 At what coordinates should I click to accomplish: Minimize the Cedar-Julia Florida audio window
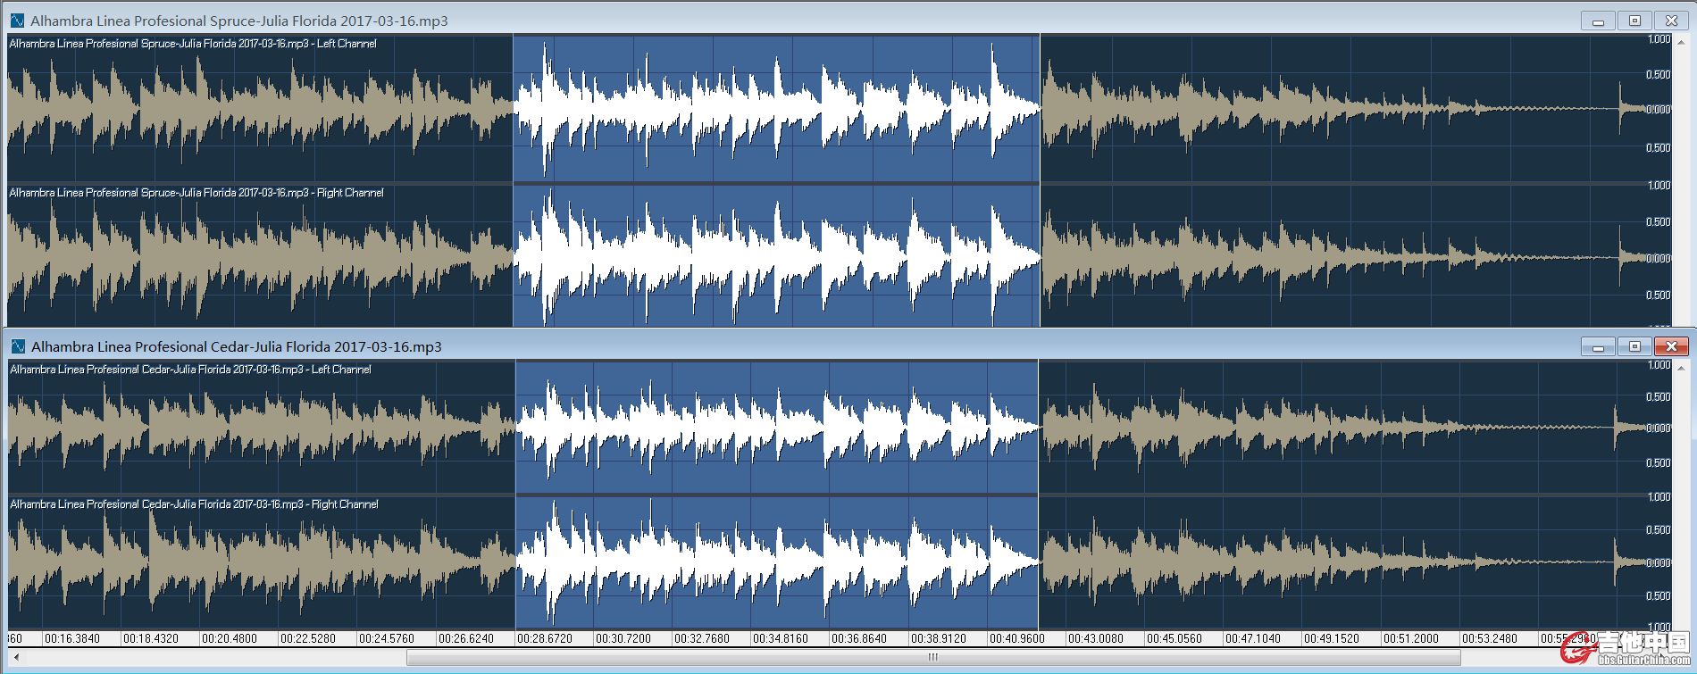coord(1599,346)
